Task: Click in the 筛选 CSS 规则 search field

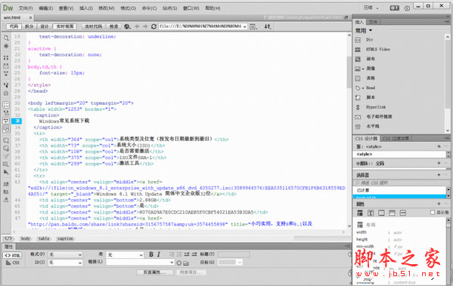Action: point(401,183)
